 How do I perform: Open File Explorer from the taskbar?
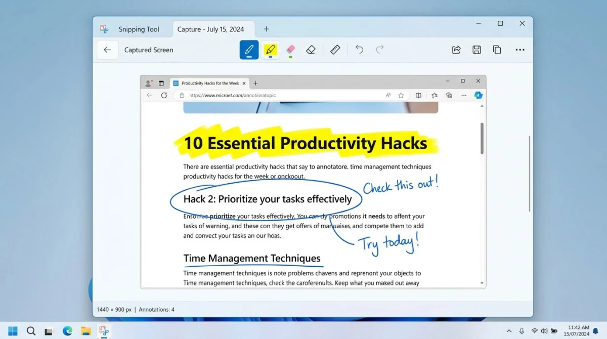tap(86, 331)
